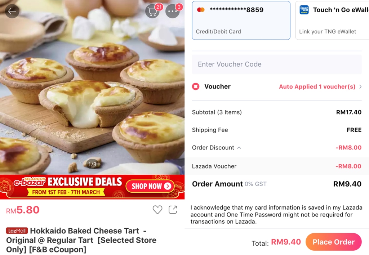
Task: Open the shopping cart with 21 items
Action: (152, 11)
